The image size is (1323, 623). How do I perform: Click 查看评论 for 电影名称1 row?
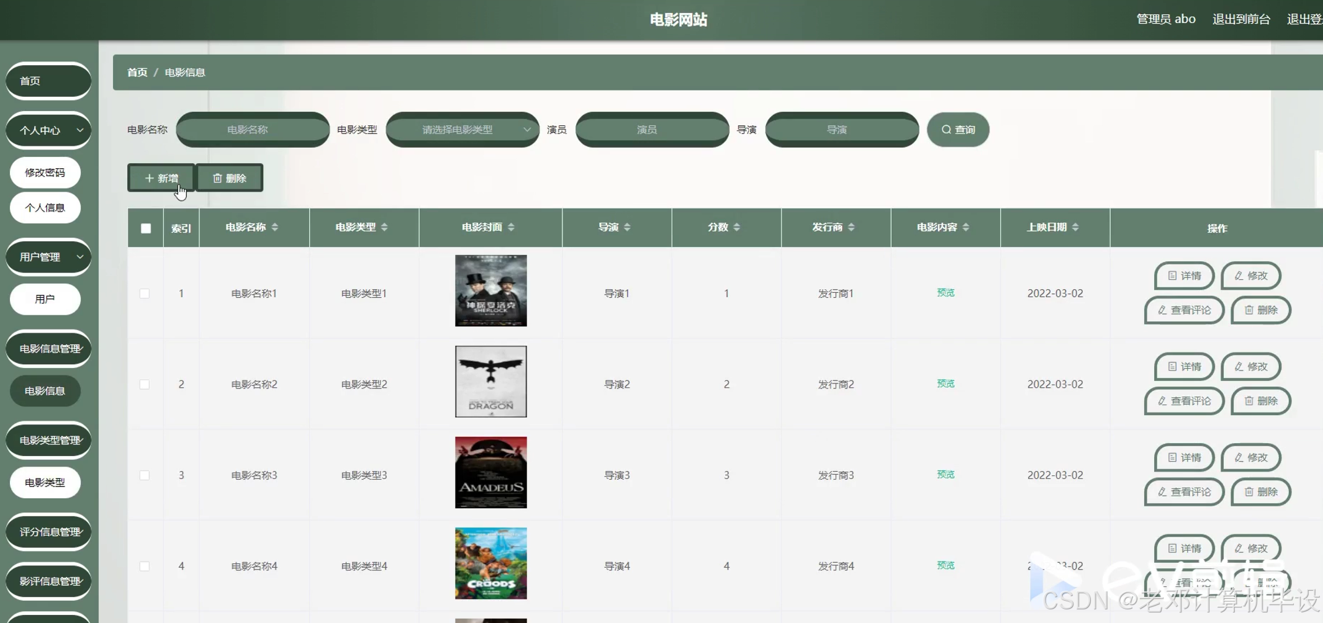click(1185, 310)
